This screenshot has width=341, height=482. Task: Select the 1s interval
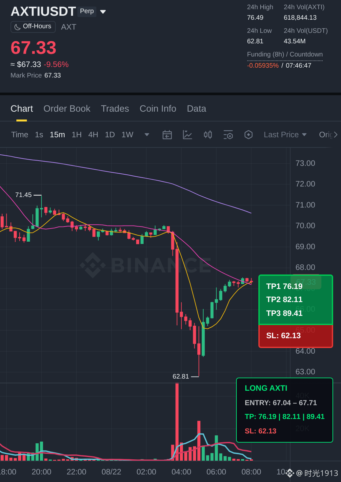point(39,135)
